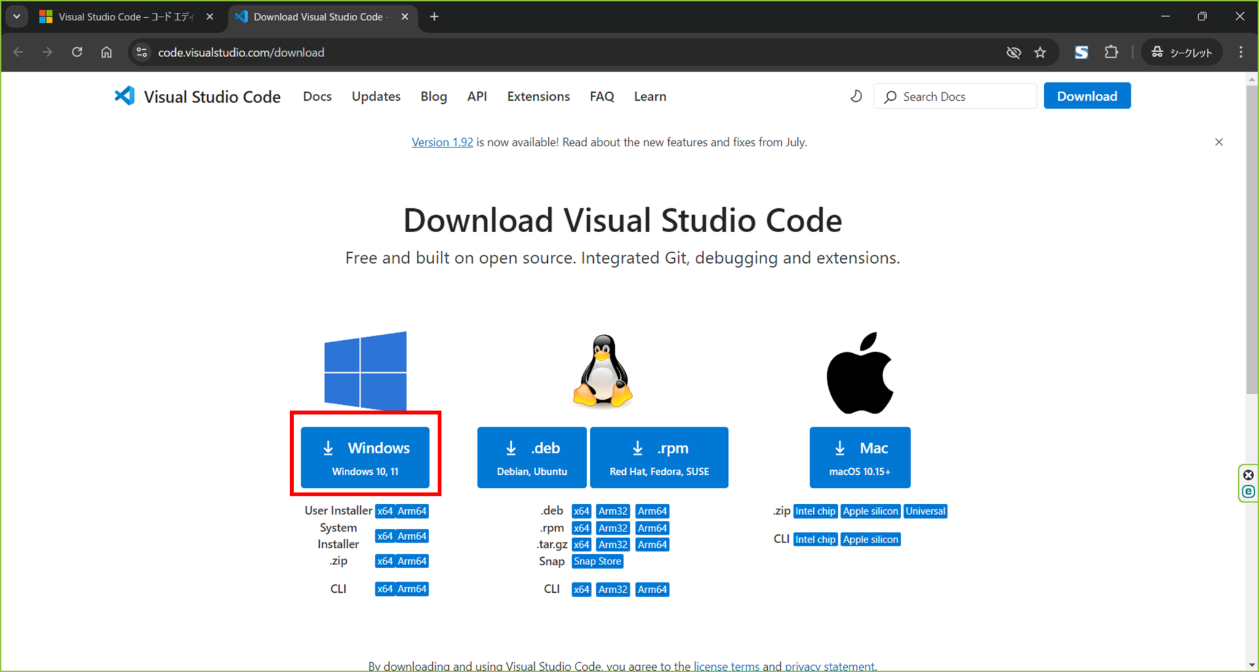1259x672 pixels.
Task: Open the Chrome three-dot menu
Action: (x=1241, y=52)
